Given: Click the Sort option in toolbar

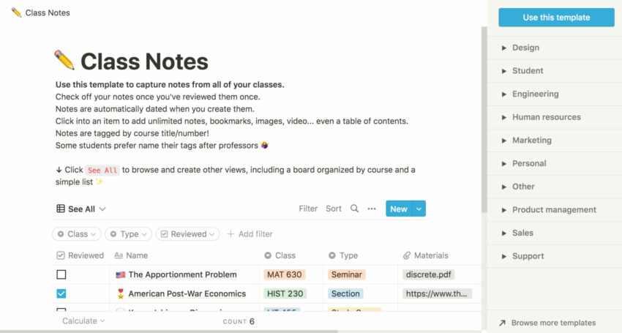Looking at the screenshot, I should 334,209.
